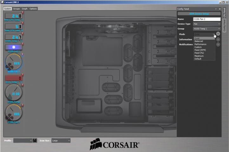Choose Default mode from list
The height and width of the screenshot is (152, 229).
204,59
